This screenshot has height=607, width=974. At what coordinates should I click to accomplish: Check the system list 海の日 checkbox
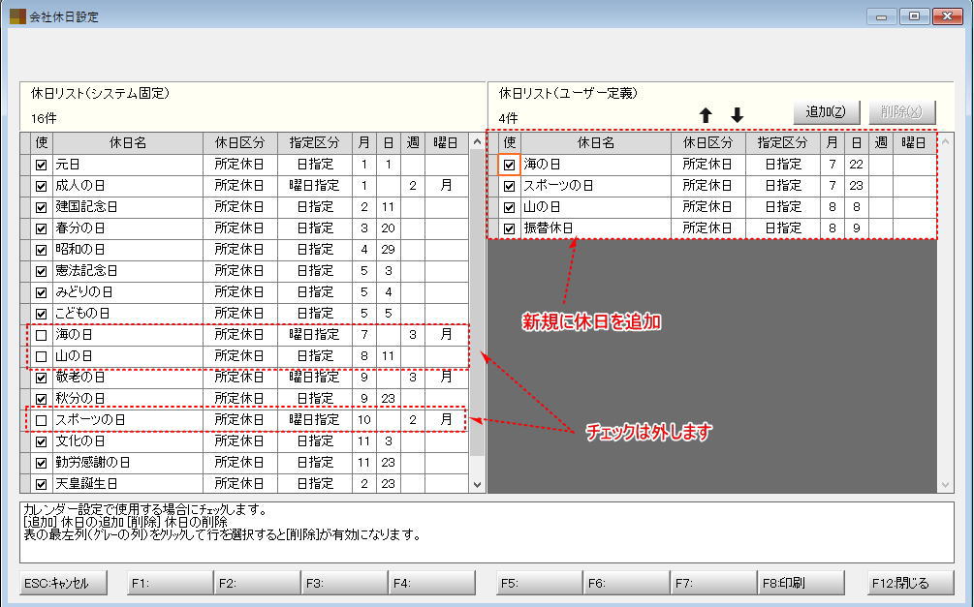41,335
